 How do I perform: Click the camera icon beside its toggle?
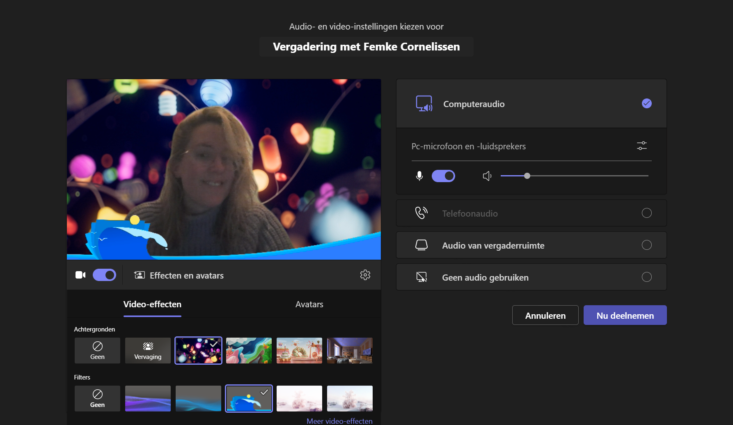[x=80, y=275]
